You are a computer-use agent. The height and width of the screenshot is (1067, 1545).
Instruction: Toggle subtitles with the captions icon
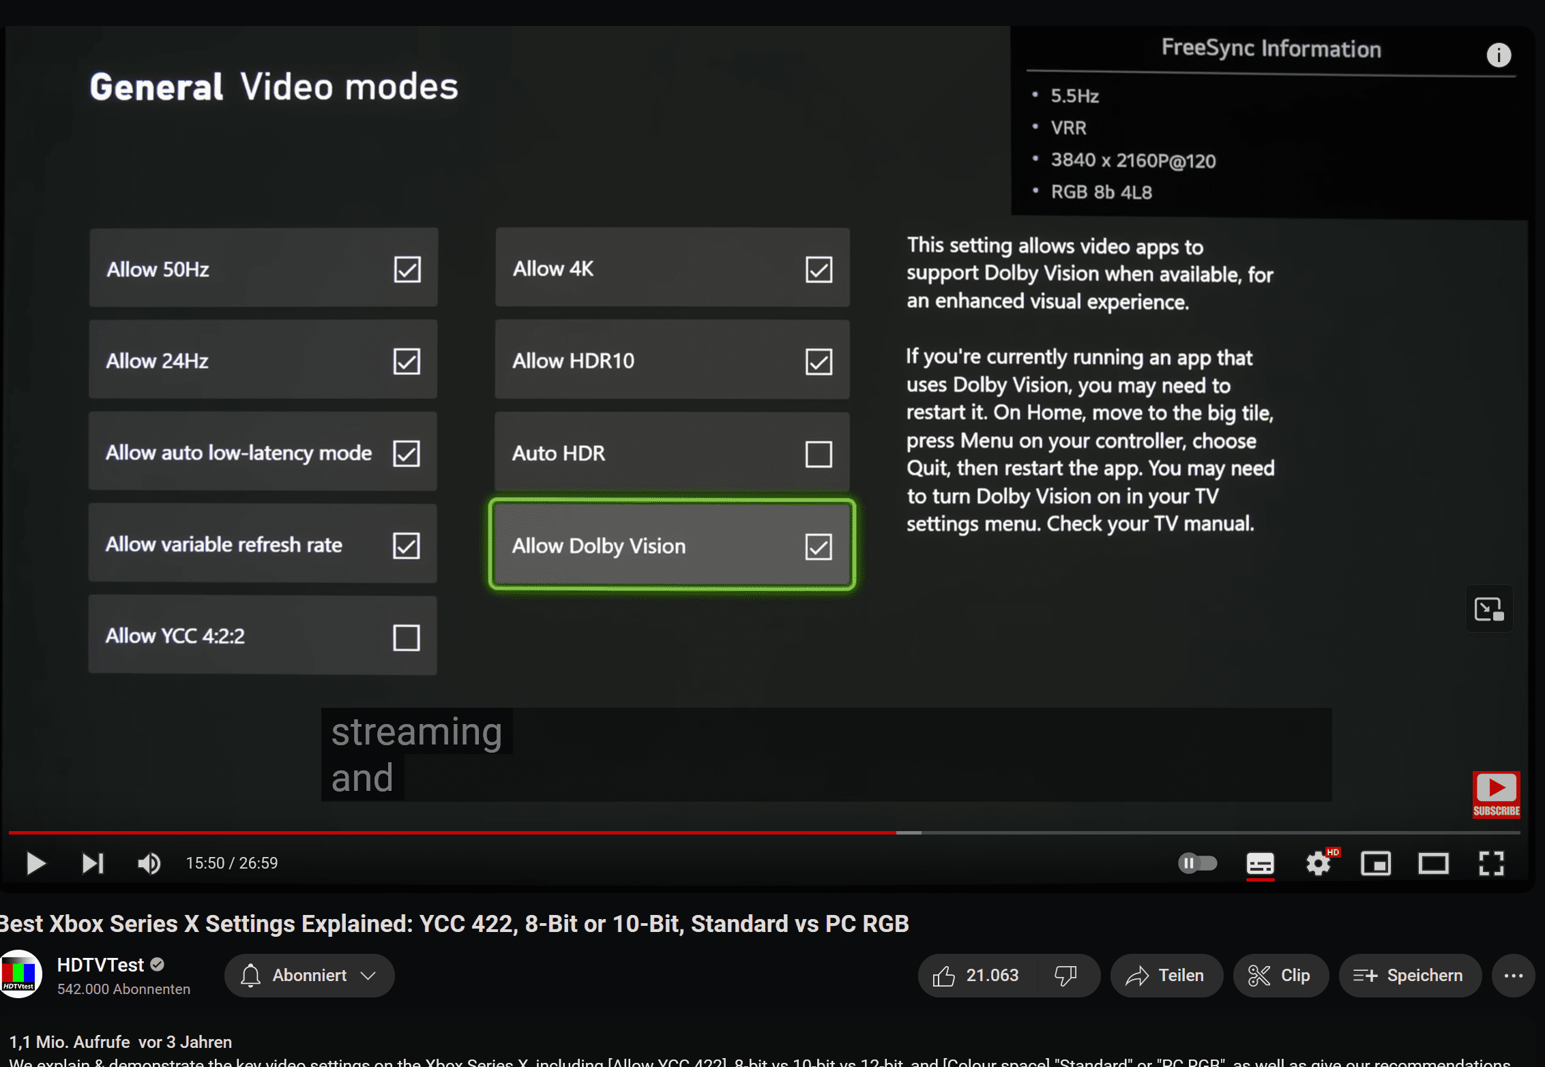click(x=1260, y=864)
